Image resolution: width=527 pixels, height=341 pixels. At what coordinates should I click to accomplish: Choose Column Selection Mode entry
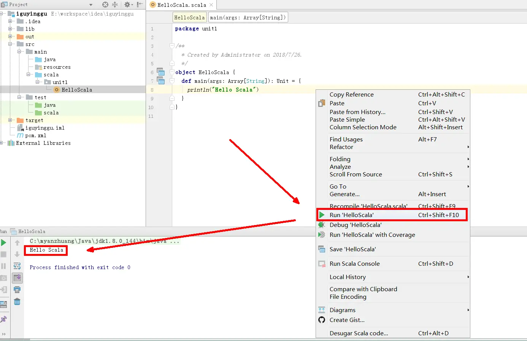pos(393,127)
